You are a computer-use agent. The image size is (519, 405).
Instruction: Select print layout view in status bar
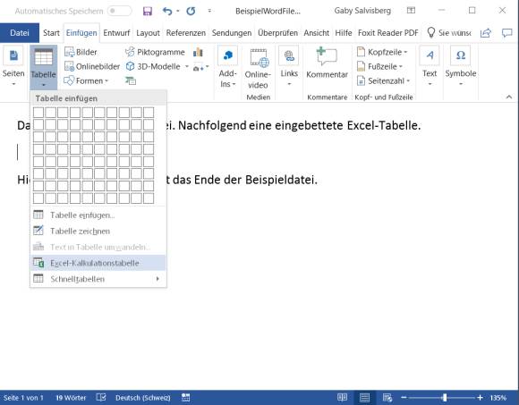click(x=364, y=397)
